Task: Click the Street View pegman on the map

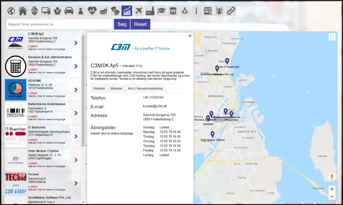Action: [x=332, y=176]
